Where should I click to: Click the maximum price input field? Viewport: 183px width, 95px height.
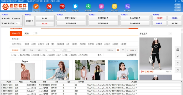point(57,50)
